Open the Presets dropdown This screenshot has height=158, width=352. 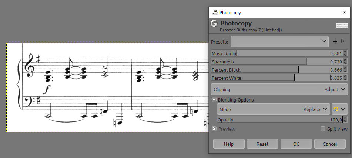tap(279, 41)
